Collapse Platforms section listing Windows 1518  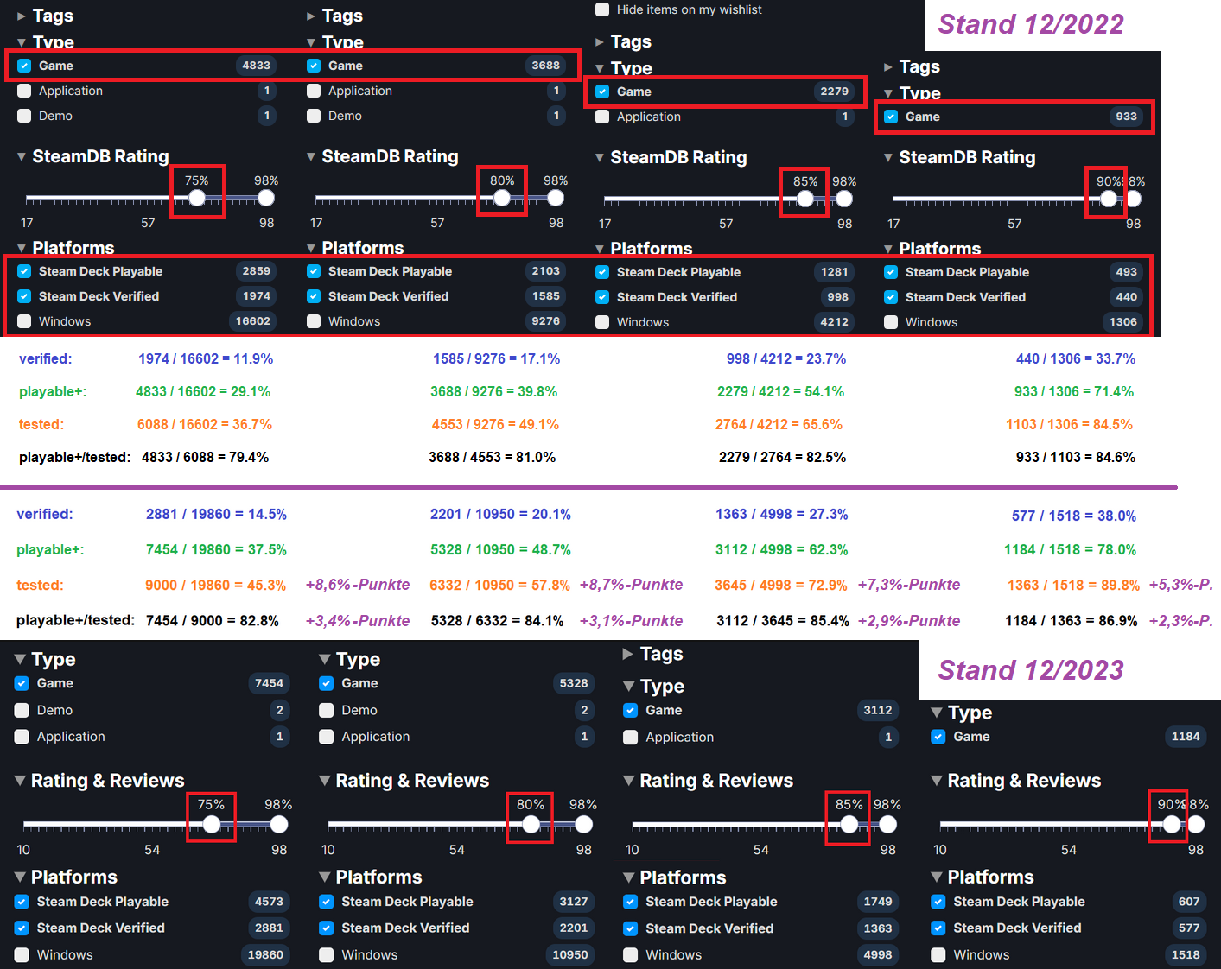click(982, 877)
